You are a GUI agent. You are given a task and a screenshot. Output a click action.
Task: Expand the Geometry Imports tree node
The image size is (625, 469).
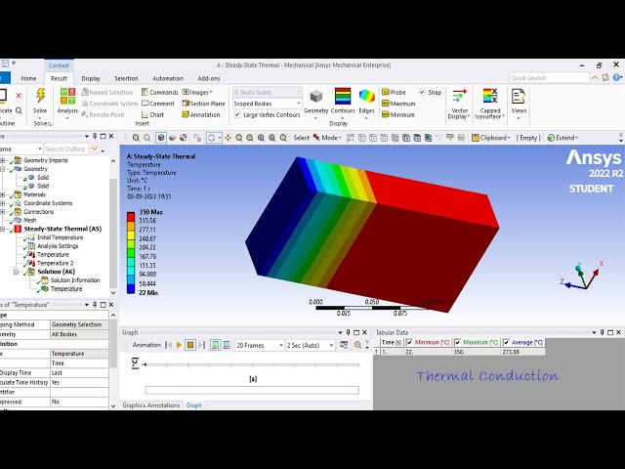2,160
